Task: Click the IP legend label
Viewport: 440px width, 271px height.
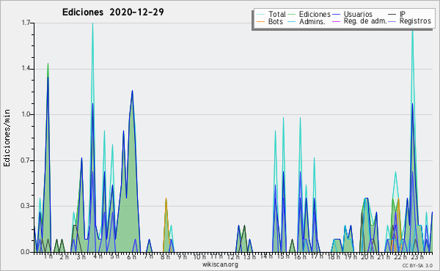Action: click(x=403, y=14)
